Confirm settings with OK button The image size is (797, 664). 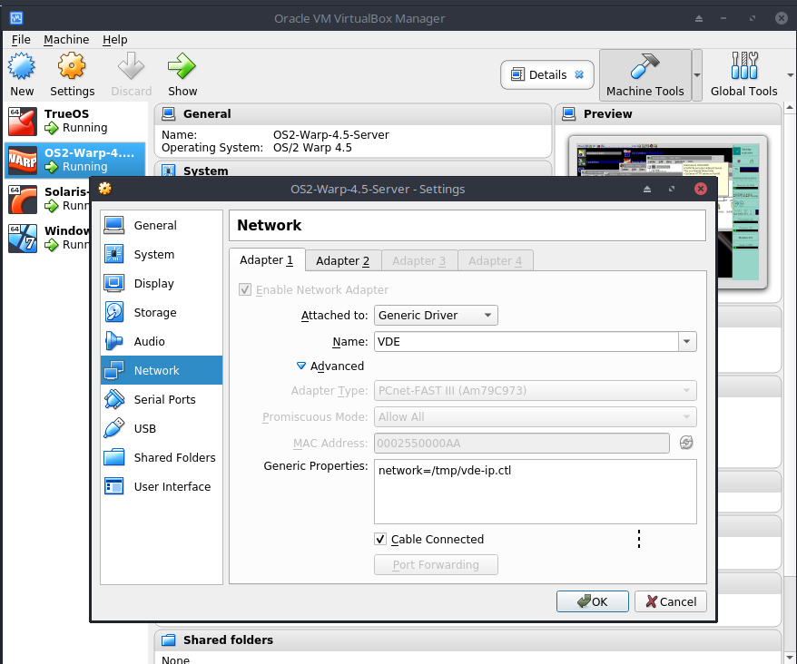[592, 601]
